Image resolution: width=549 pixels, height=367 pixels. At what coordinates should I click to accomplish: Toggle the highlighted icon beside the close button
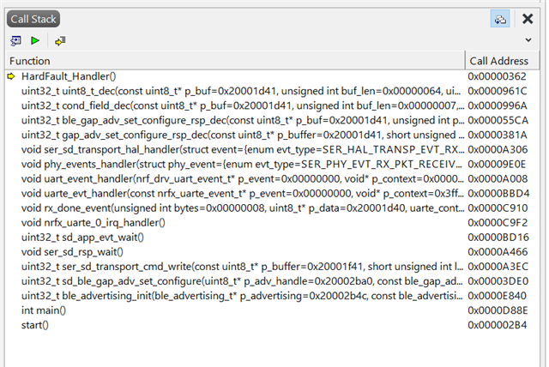(500, 19)
